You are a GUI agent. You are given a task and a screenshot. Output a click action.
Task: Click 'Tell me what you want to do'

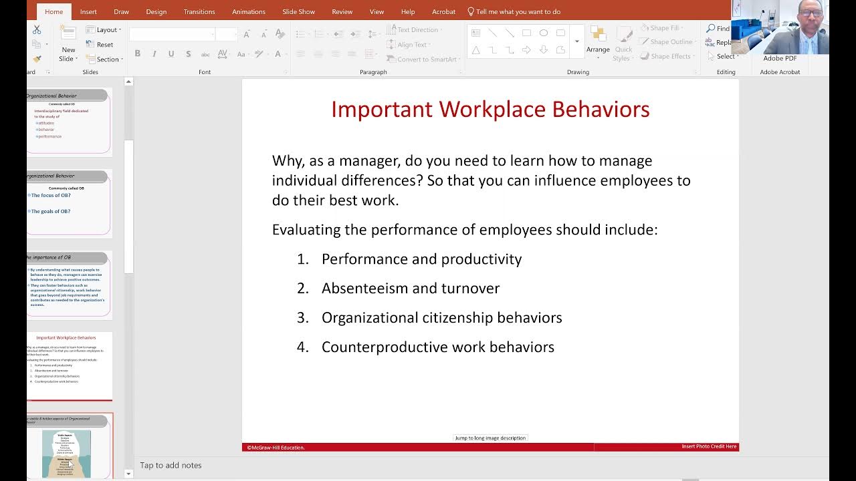[x=514, y=11]
